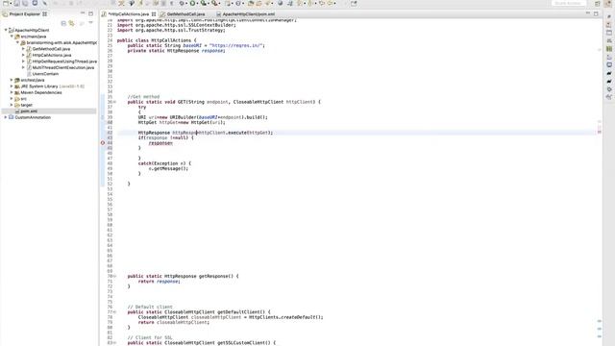This screenshot has width=615, height=346.
Task: Expand the src/test/java folder
Action: point(12,80)
